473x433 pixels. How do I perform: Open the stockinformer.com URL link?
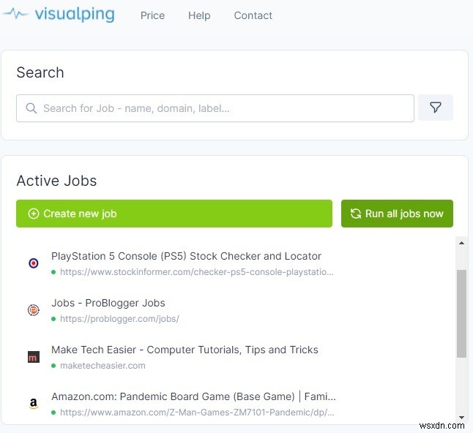pyautogui.click(x=196, y=272)
